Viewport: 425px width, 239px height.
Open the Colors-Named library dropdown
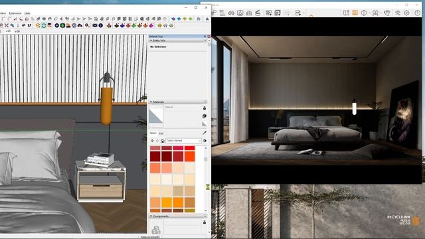[x=183, y=141]
